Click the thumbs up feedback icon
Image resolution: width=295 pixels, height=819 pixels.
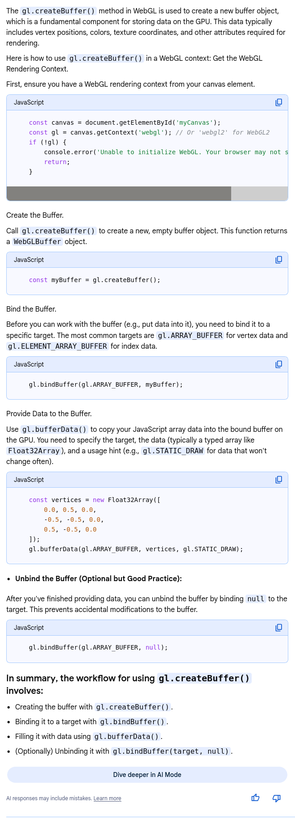point(255,798)
